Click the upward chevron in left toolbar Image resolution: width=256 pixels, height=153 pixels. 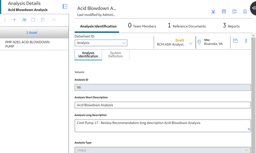click(54, 20)
